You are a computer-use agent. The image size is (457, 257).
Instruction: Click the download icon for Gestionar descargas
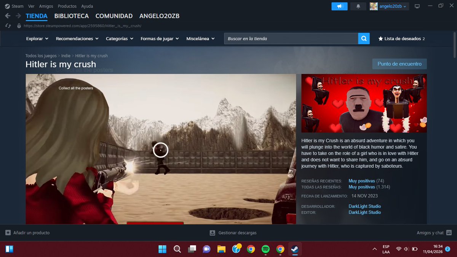tap(213, 233)
